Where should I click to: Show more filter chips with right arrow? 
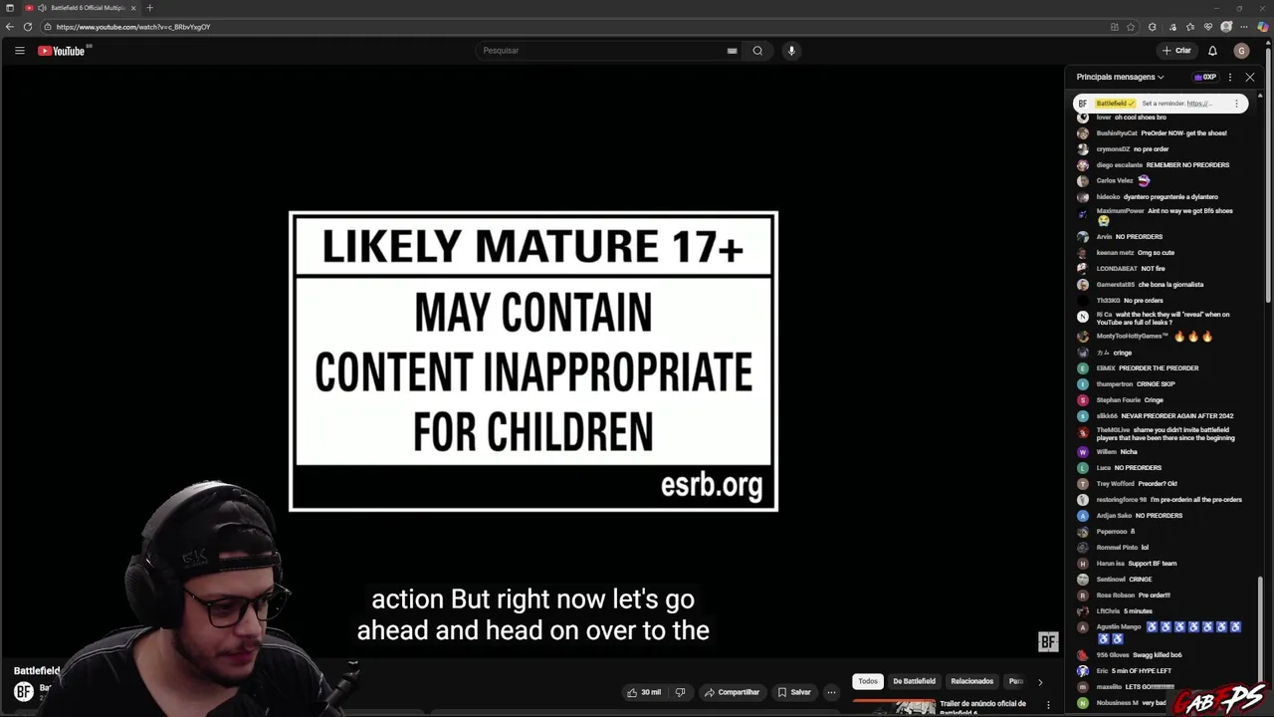coord(1040,682)
